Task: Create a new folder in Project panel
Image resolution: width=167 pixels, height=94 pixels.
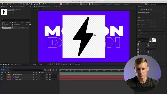Action: click(4, 64)
